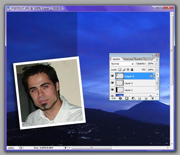Click the Photoshop document icon in title bar

tap(9, 8)
